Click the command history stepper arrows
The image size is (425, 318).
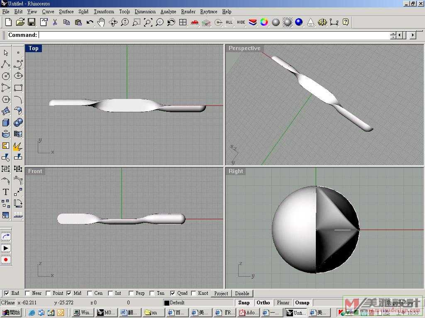[x=393, y=35]
